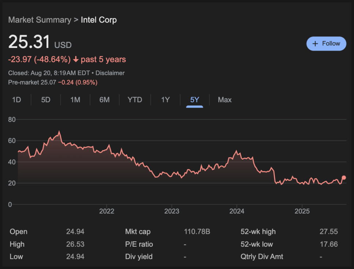The width and height of the screenshot is (354, 269).
Task: Click the 52-wk low value 17.66
Action: 329,244
